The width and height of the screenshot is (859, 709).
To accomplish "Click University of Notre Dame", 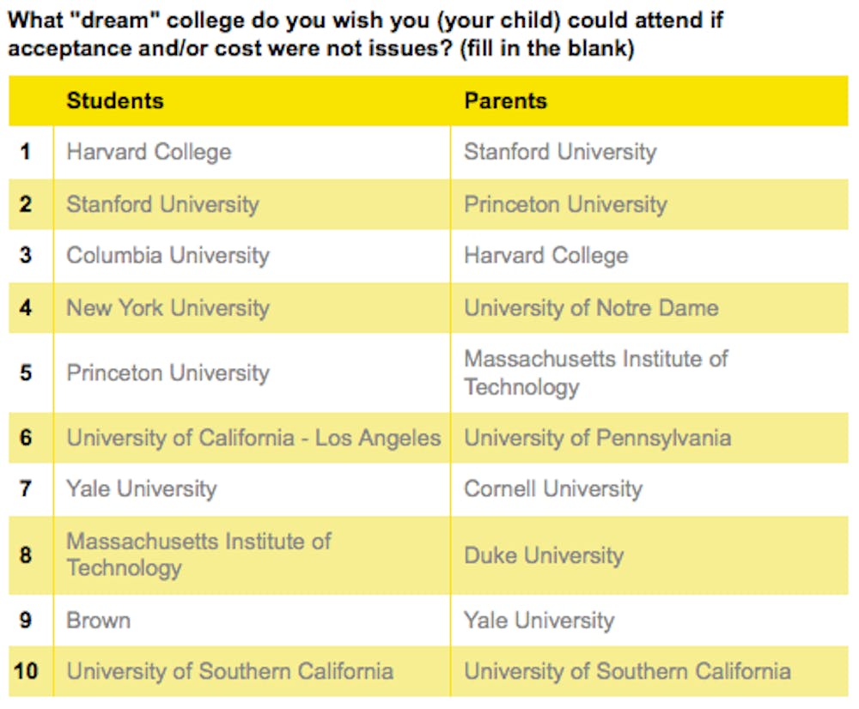I will pos(591,308).
